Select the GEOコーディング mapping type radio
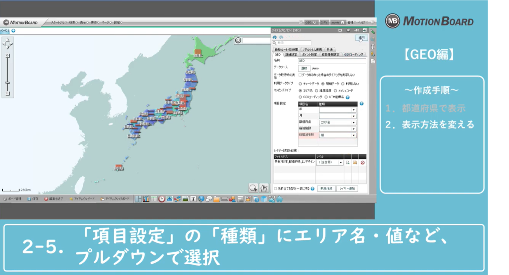This screenshot has height=275, width=509. tap(300, 97)
